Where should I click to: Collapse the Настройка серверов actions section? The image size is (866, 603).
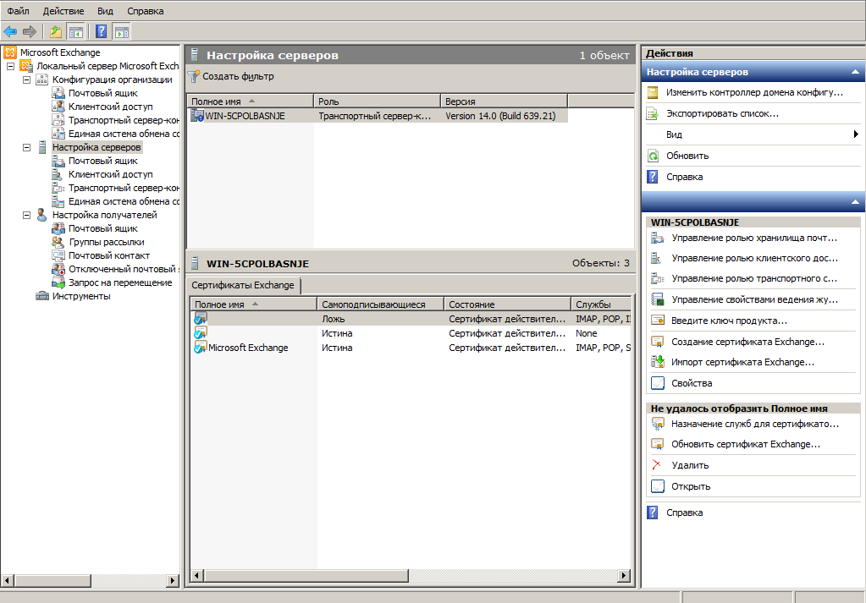[855, 72]
